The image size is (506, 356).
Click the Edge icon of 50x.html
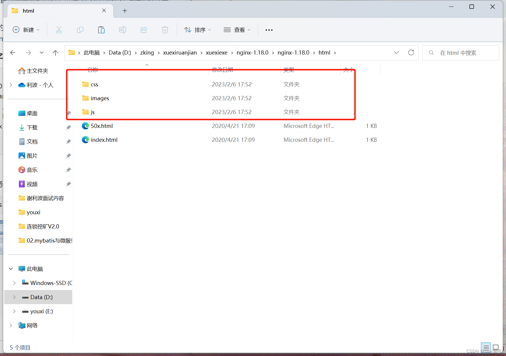[x=85, y=126]
